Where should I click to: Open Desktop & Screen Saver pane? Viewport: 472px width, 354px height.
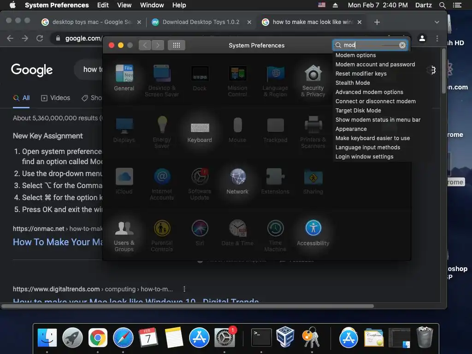(162, 81)
